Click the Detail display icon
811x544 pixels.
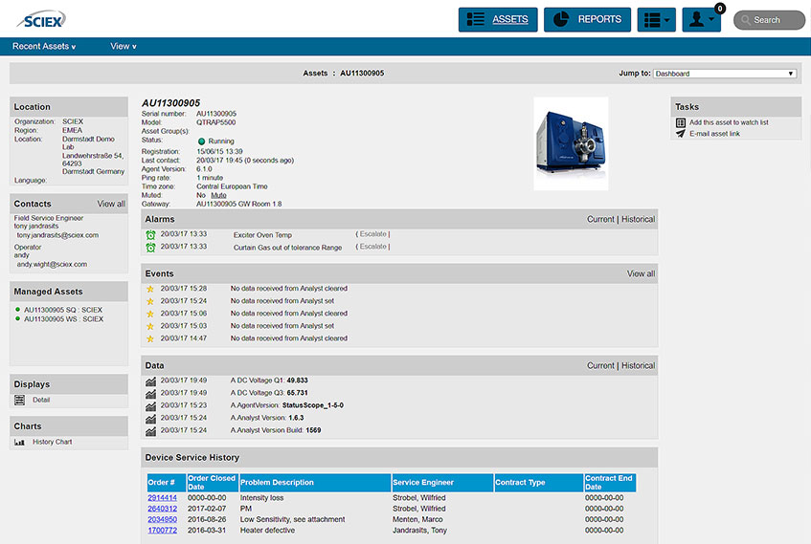pos(20,400)
